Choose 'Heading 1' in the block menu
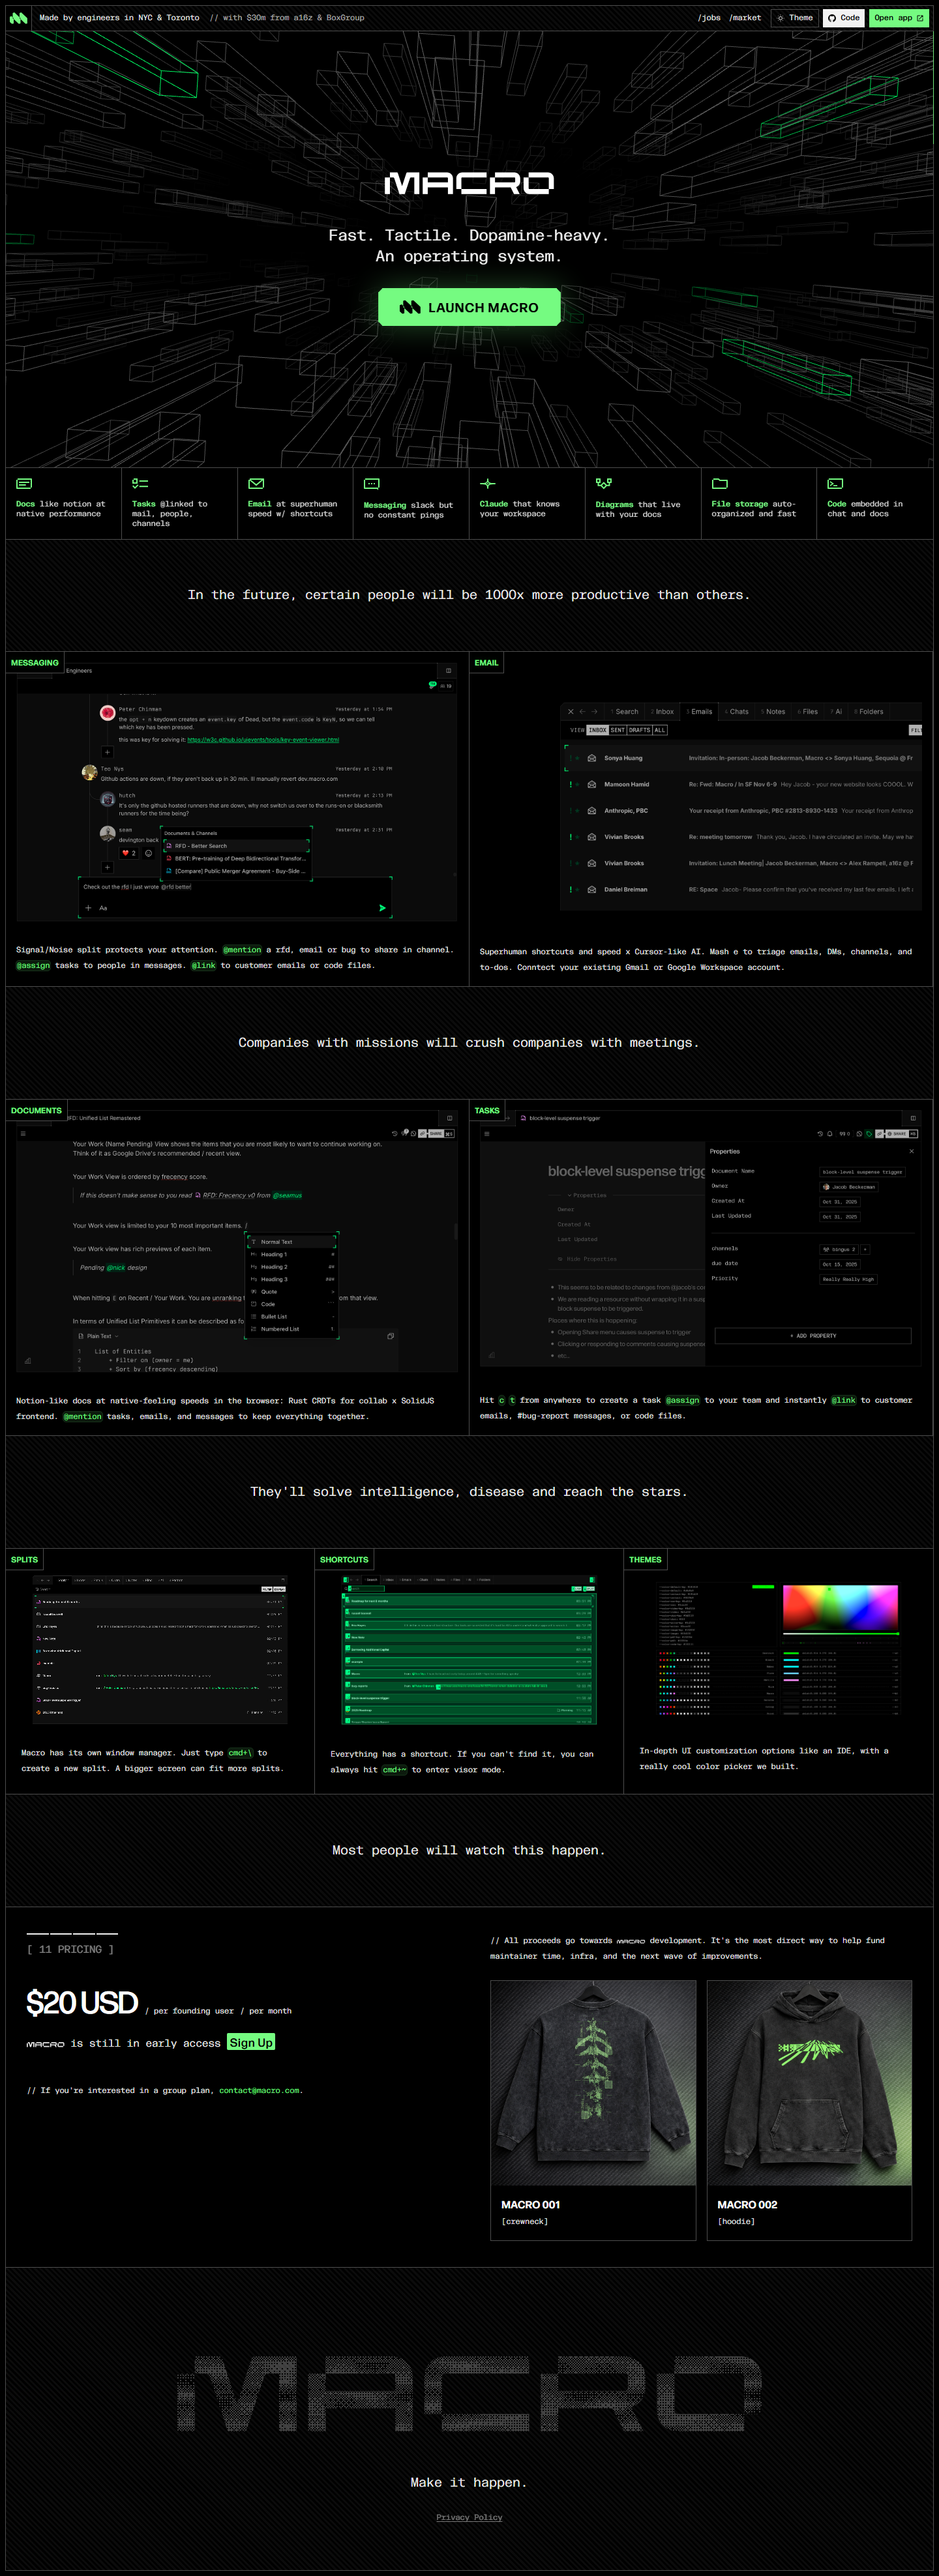The width and height of the screenshot is (939, 2576). pyautogui.click(x=292, y=1254)
